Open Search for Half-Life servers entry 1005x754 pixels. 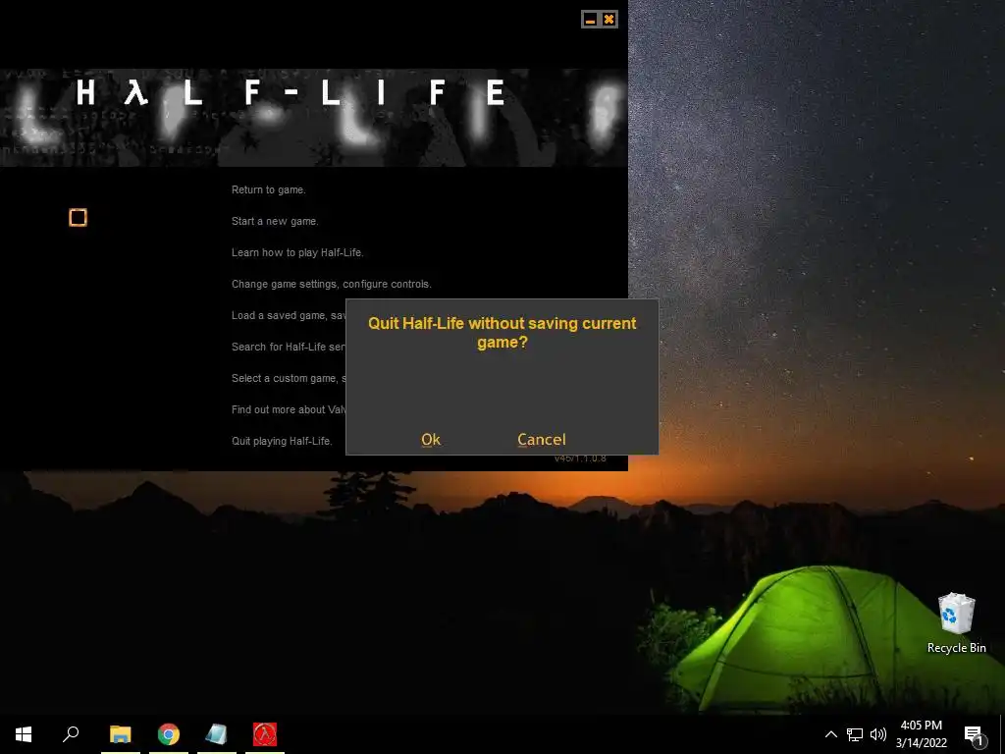(x=289, y=347)
